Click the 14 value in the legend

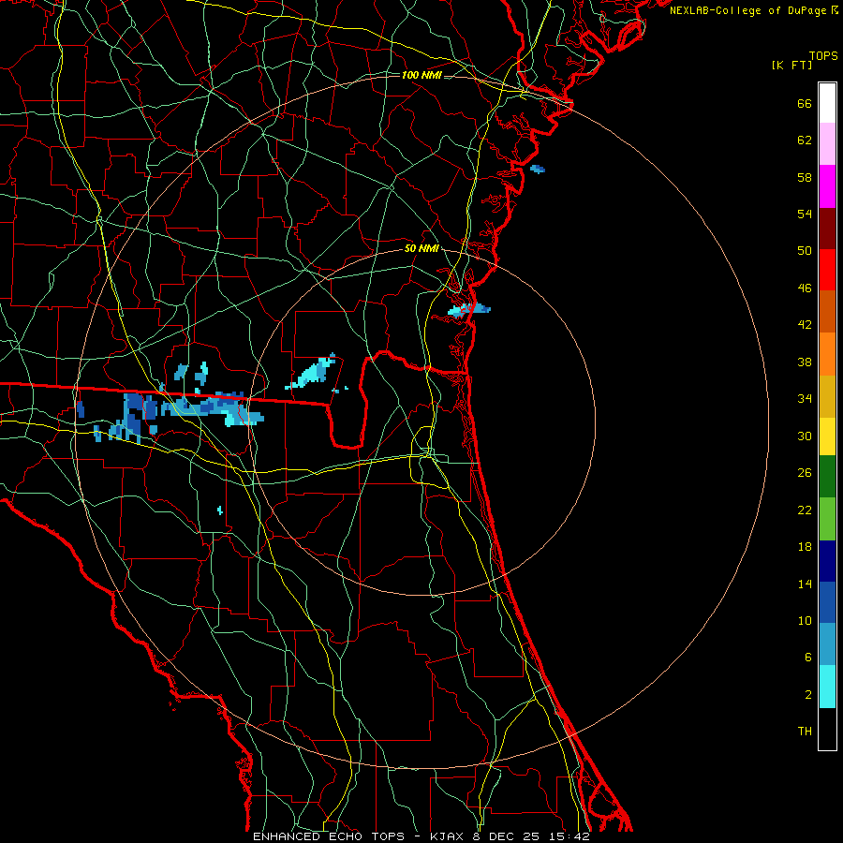[805, 584]
